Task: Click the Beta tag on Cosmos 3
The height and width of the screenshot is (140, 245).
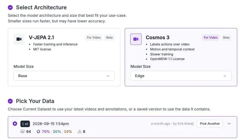Action: 226,38
